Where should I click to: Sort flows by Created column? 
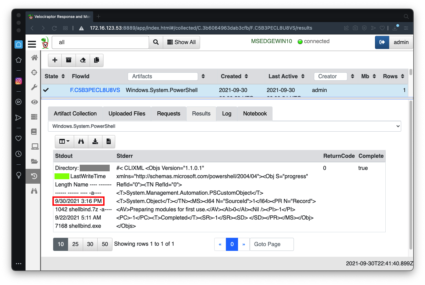pyautogui.click(x=246, y=76)
